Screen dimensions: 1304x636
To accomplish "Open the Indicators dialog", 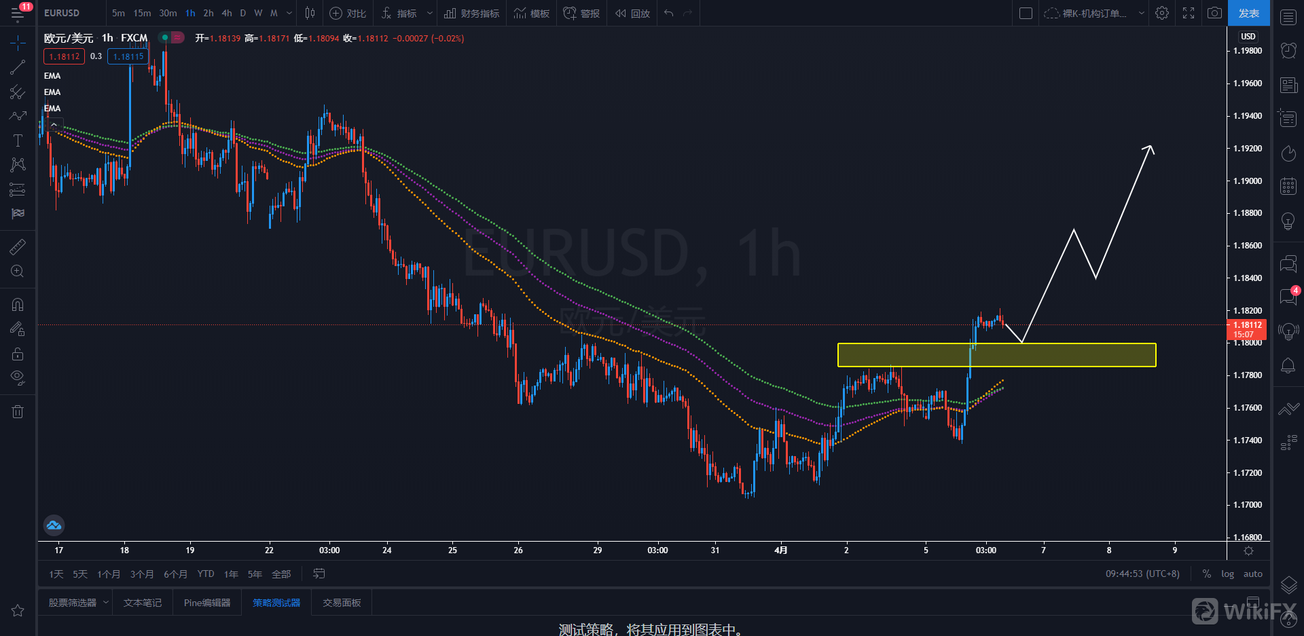I will tap(399, 13).
